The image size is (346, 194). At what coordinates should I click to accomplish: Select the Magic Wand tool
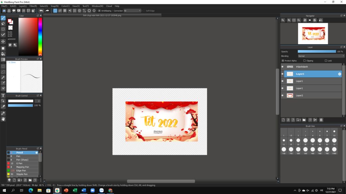(x=3, y=77)
